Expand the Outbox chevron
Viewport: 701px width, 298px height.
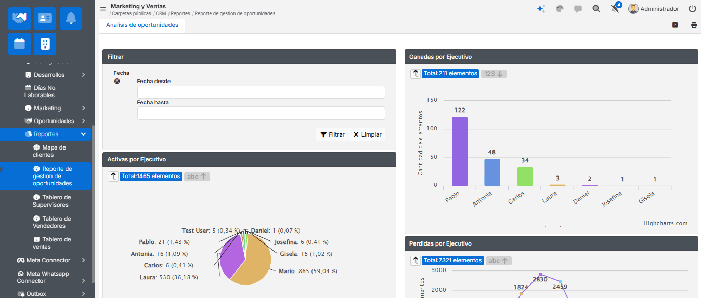[83, 294]
